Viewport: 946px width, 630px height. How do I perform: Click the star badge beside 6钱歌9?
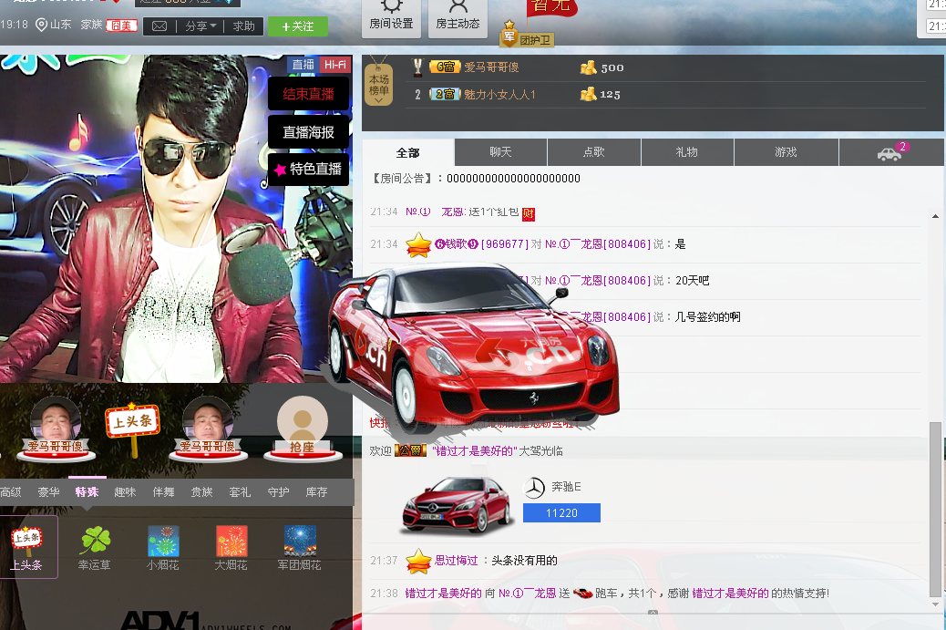[418, 245]
